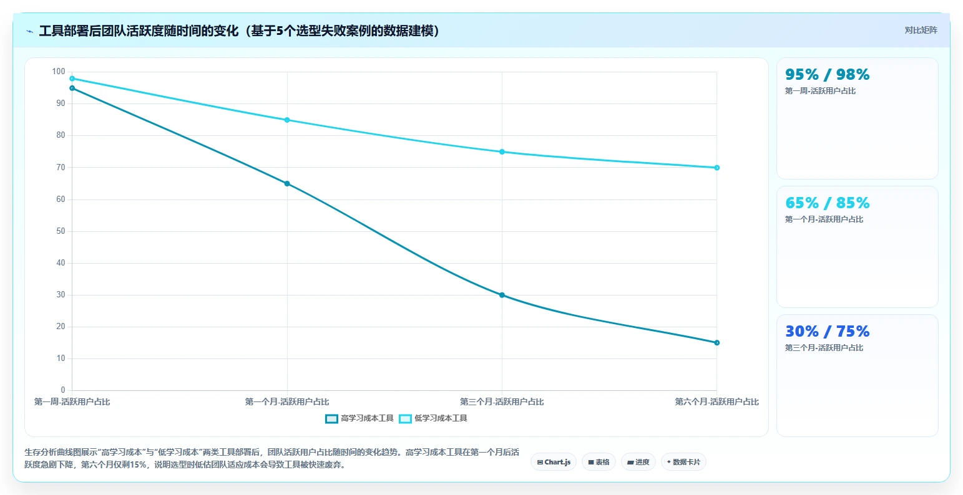This screenshot has width=963, height=495.
Task: Click the 65% / 85% stat card
Action: coord(857,247)
